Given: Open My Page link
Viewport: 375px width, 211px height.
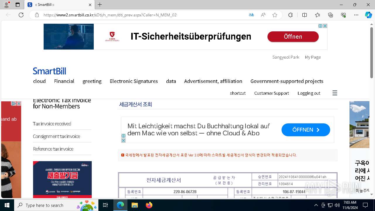Looking at the screenshot, I should click(x=313, y=57).
